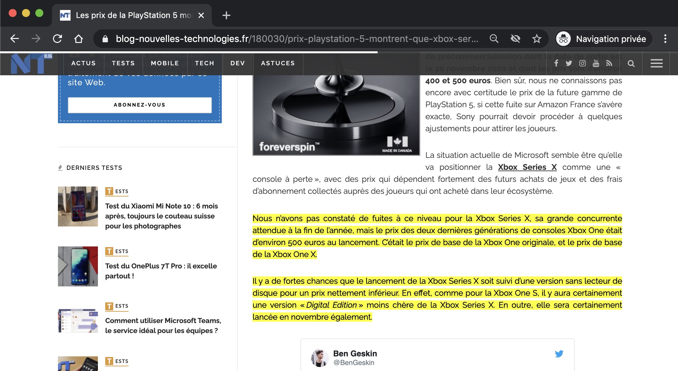Viewport: 678px width, 371px height.
Task: Click the third-party cookies blocked eye icon
Action: point(515,39)
